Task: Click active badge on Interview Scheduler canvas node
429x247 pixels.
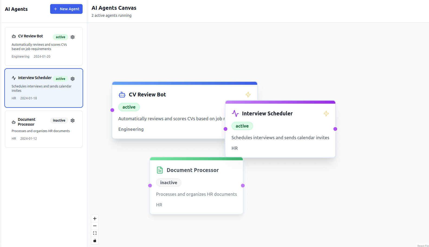Action: point(242,126)
